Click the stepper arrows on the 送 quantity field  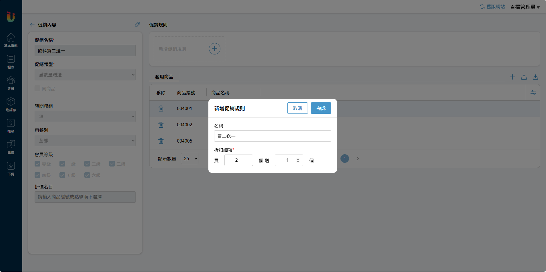click(298, 160)
